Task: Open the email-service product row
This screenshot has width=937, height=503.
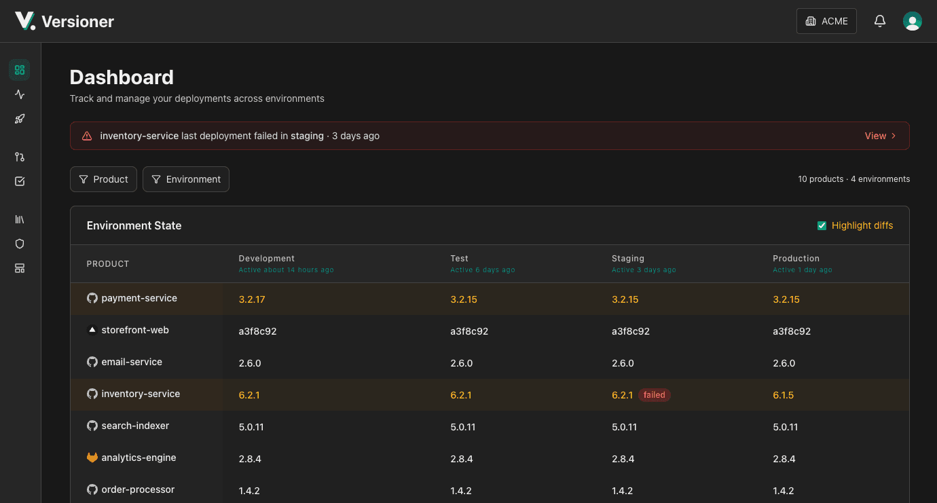Action: [490, 362]
